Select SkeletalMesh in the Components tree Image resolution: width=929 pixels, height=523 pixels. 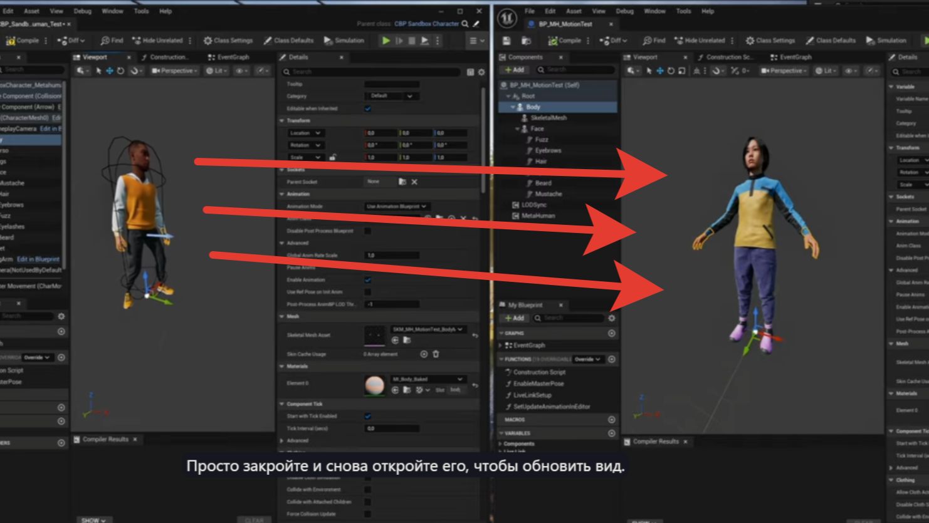click(548, 118)
